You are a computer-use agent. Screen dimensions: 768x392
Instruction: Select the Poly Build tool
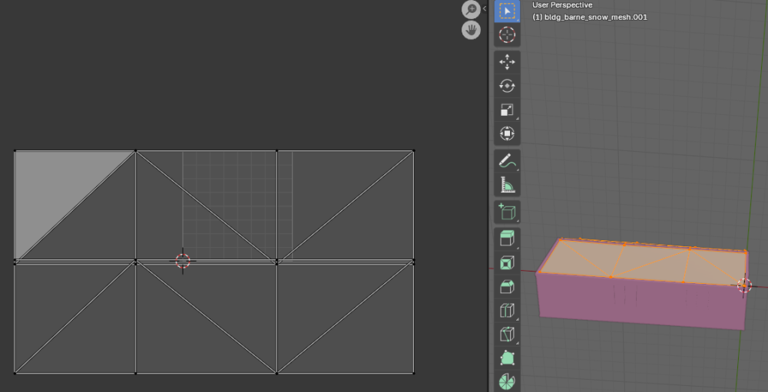(507, 358)
